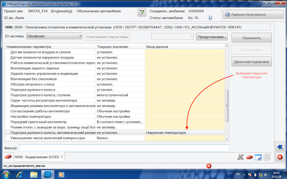Click the vertical scrollbar thumb of the list
Screen dimensions: 287x179
coord(227,106)
